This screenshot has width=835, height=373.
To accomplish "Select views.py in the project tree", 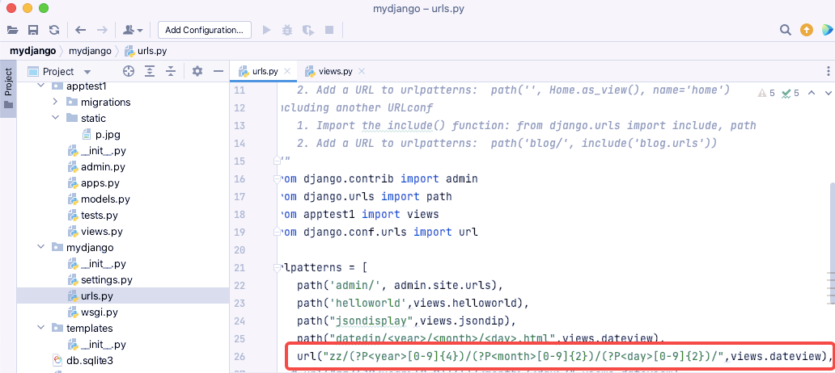I will (95, 232).
